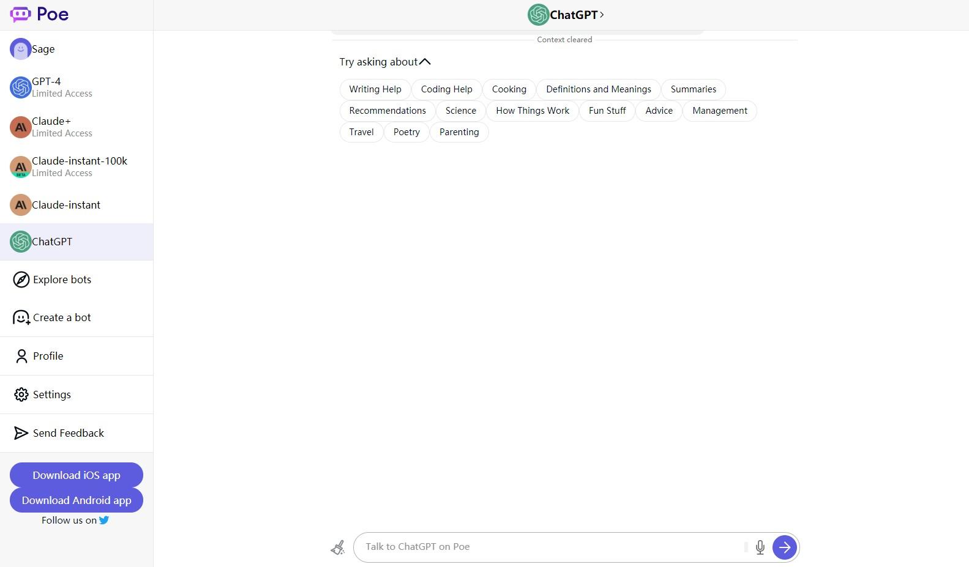
Task: Select the Science suggestion chip
Action: click(461, 111)
